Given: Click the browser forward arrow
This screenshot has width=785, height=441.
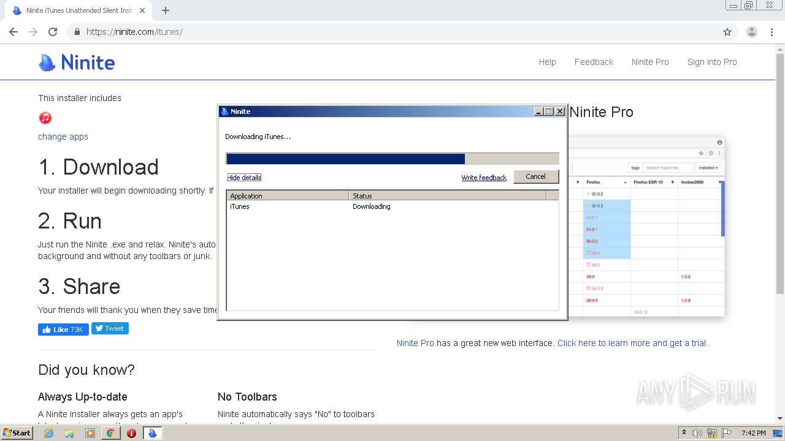Looking at the screenshot, I should point(33,32).
